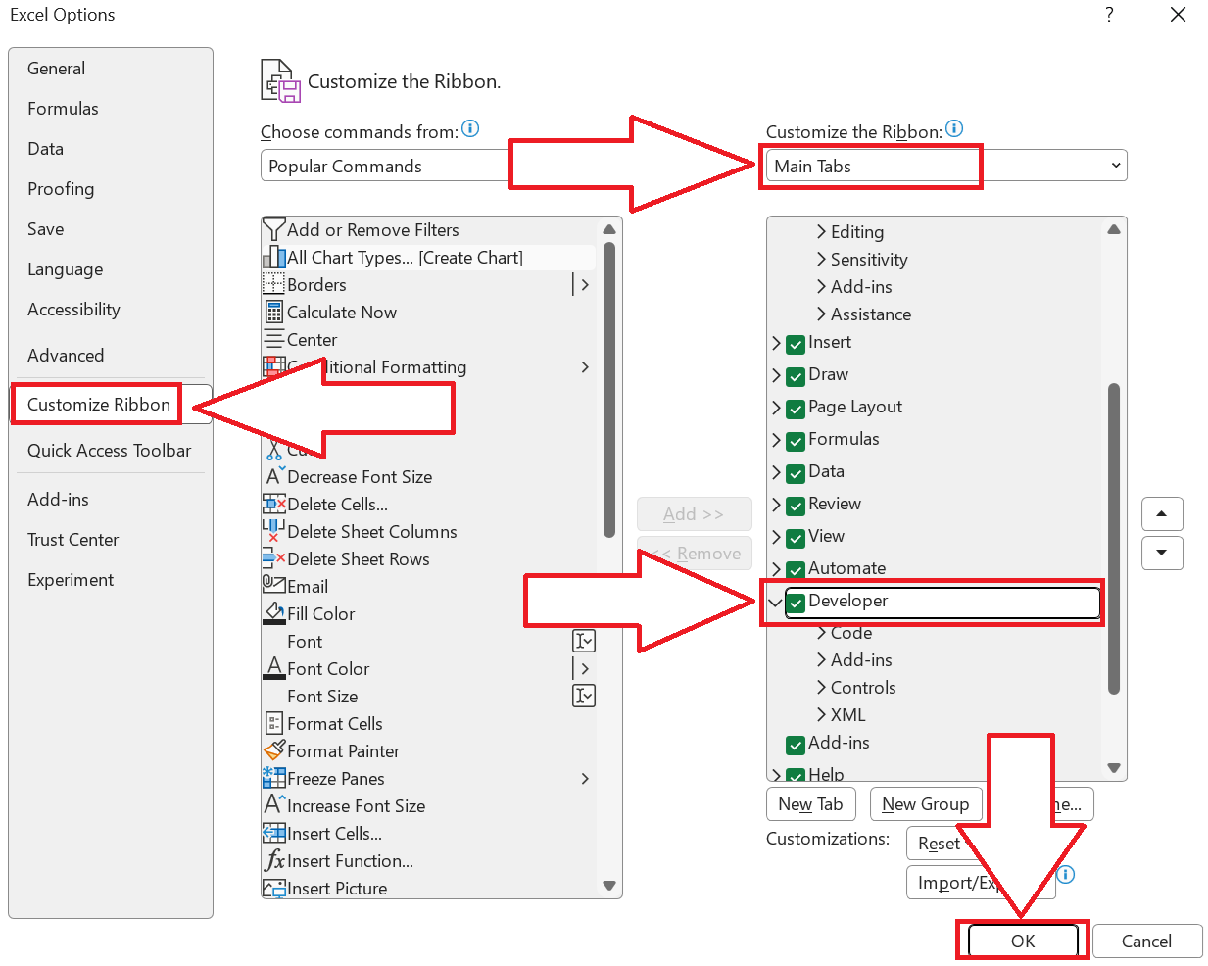1208x966 pixels.
Task: Click the All Chart Types chart icon
Action: click(274, 258)
